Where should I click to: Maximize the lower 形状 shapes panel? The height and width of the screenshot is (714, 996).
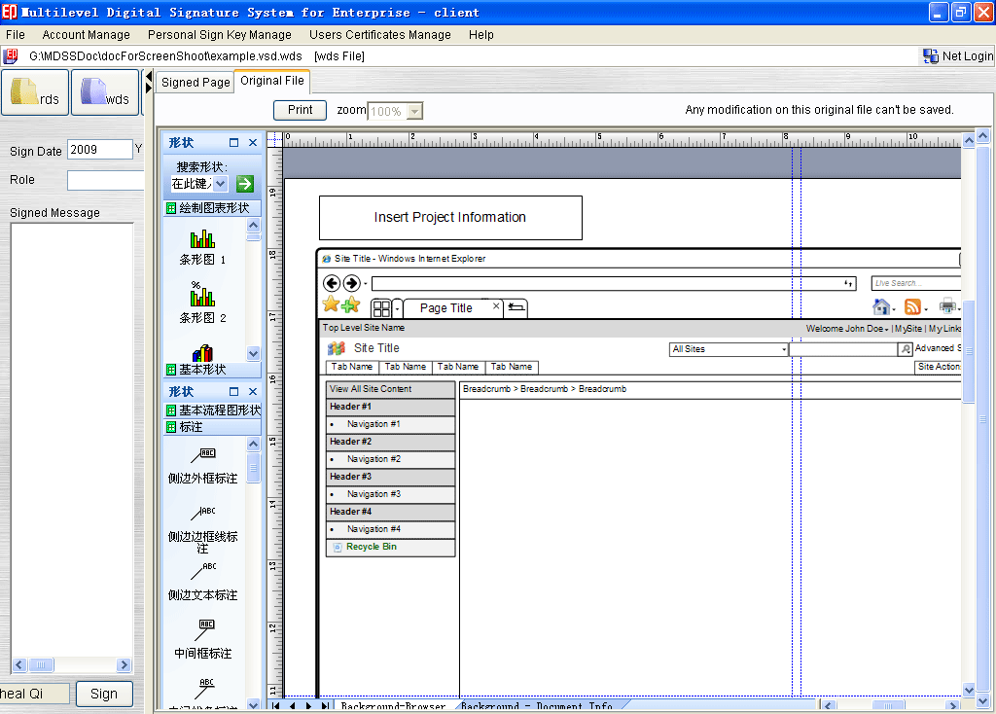click(x=233, y=391)
